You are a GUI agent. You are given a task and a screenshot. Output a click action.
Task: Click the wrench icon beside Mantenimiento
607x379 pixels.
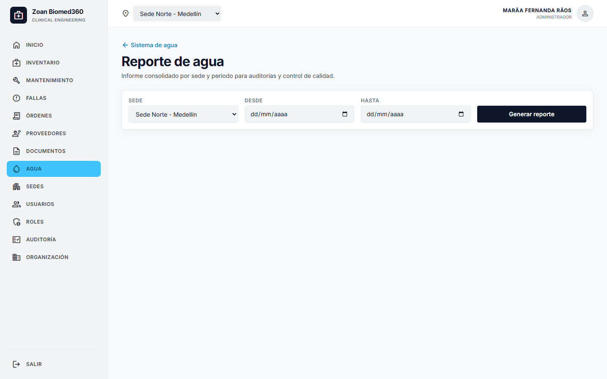pos(16,80)
